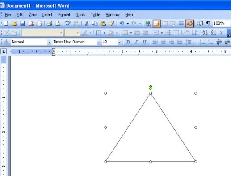
Task: Open the Print Preview icon
Action: (58, 24)
